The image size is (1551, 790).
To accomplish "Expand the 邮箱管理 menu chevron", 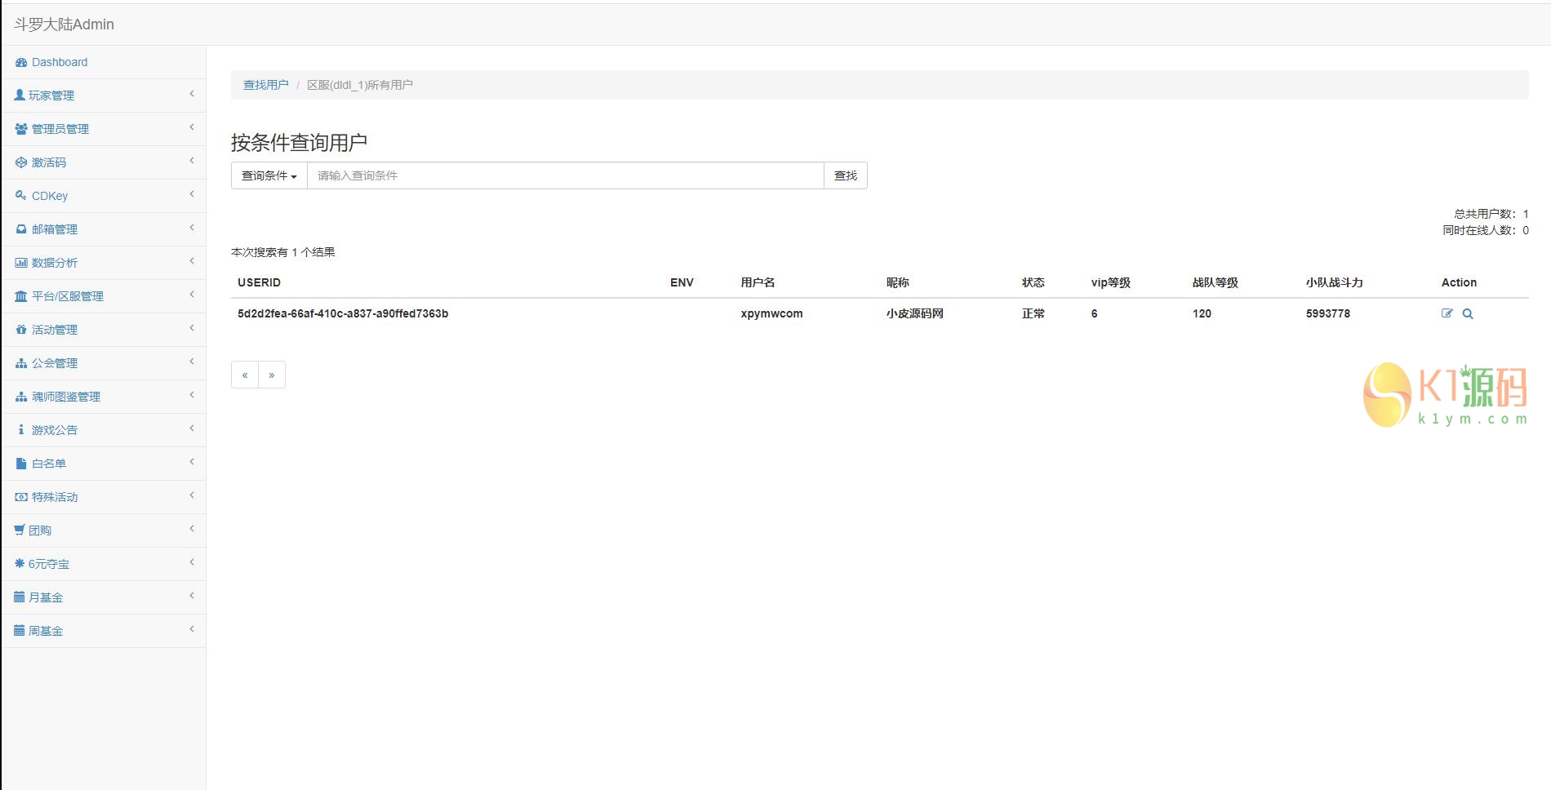I will (192, 228).
